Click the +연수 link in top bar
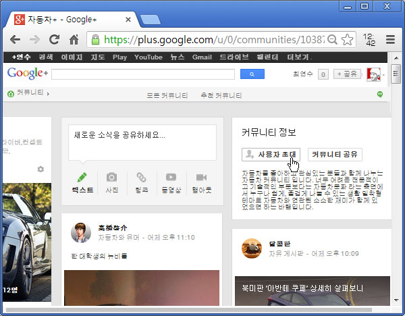The height and width of the screenshot is (316, 405). click(22, 57)
